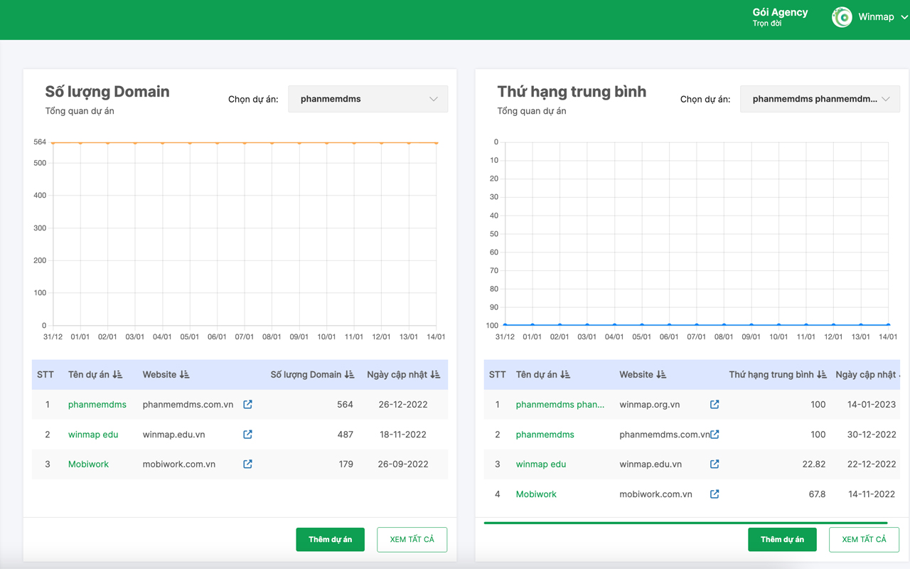910x569 pixels.
Task: Click STT header in ranking table
Action: [x=498, y=374]
